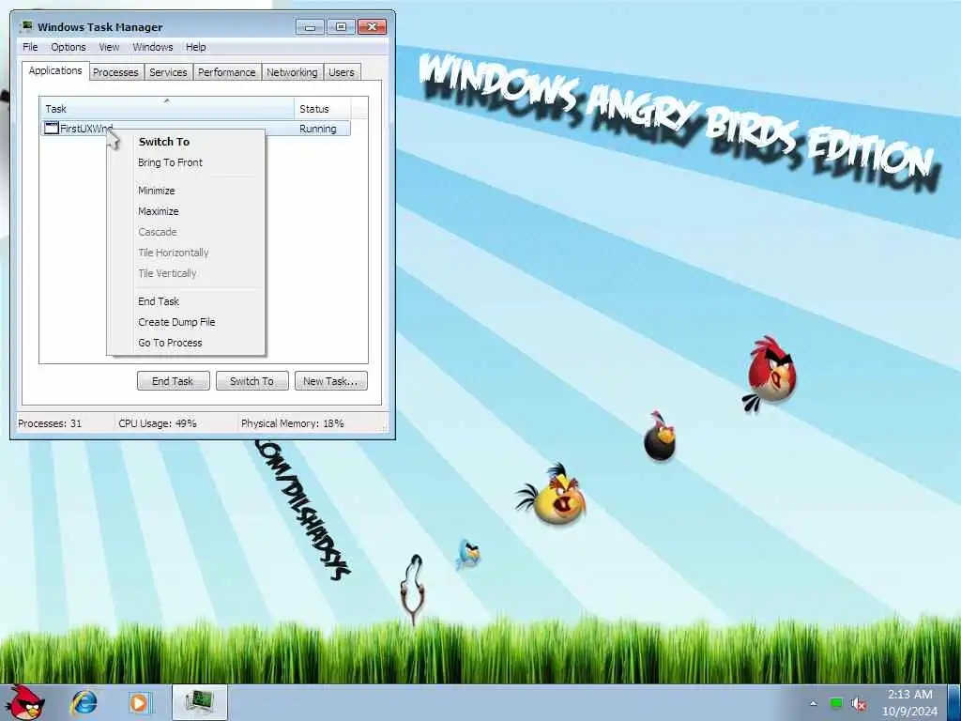The height and width of the screenshot is (721, 961).
Task: Switch to the Performance tab
Action: (x=227, y=72)
